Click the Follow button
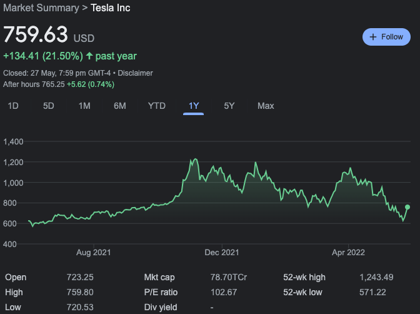Image resolution: width=420 pixels, height=314 pixels. pyautogui.click(x=386, y=37)
